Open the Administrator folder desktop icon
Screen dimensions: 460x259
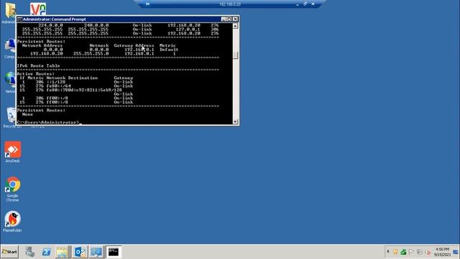coord(10,13)
